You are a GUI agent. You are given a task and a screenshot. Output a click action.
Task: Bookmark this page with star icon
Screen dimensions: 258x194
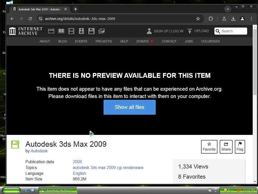point(198,19)
